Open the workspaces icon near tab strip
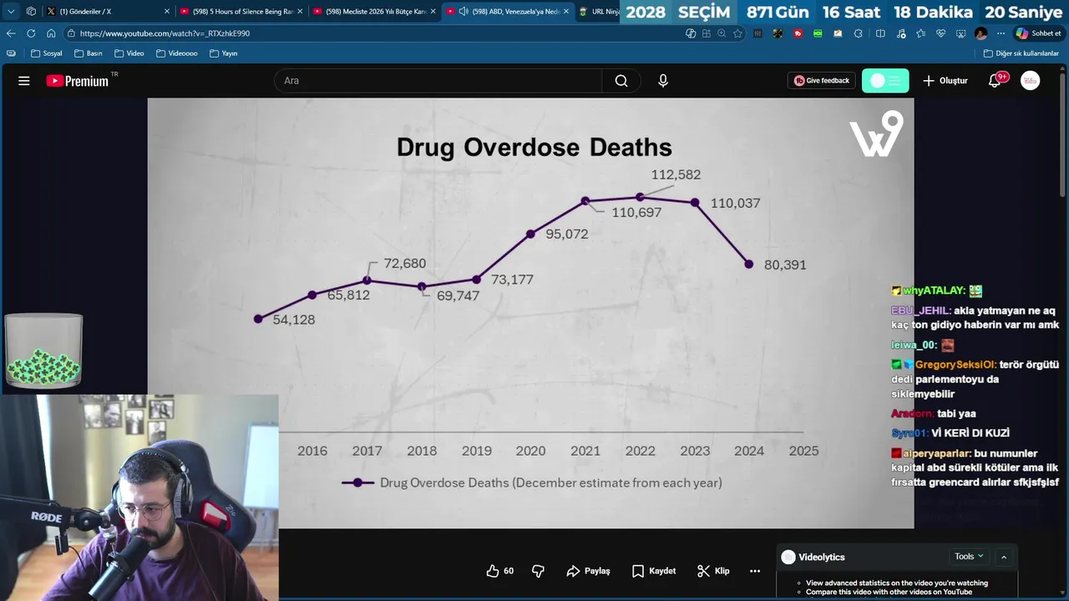This screenshot has height=601, width=1069. point(31,12)
